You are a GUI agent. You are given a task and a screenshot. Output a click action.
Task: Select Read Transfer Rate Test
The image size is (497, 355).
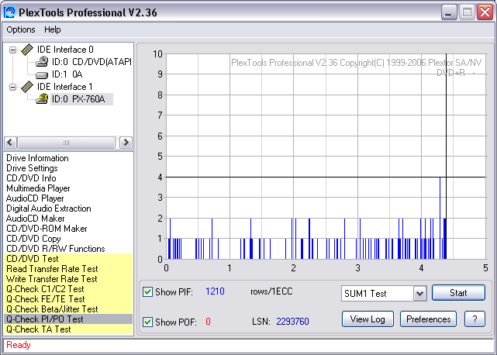tap(68, 269)
